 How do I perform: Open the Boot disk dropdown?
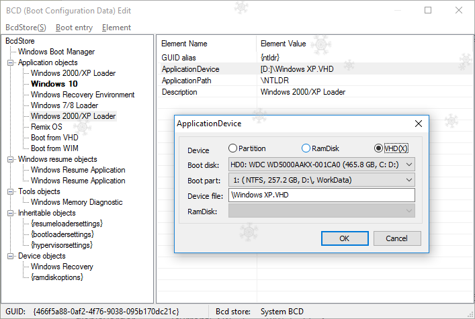click(322, 165)
